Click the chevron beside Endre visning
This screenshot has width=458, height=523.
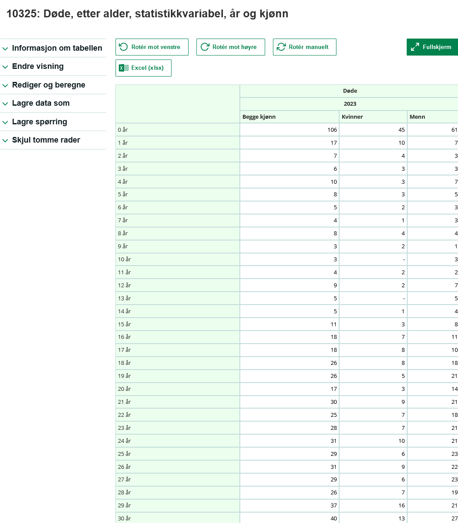click(x=5, y=67)
